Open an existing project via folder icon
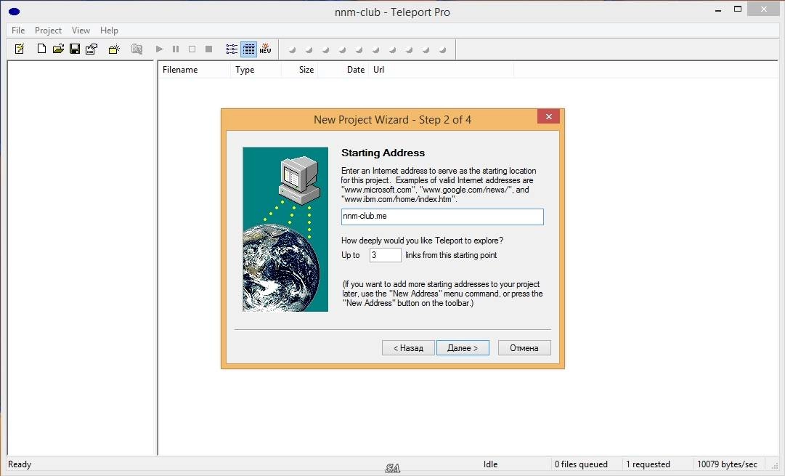Screen dimensions: 785x476 (58, 49)
